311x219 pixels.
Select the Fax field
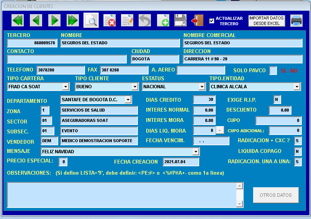(x=124, y=70)
